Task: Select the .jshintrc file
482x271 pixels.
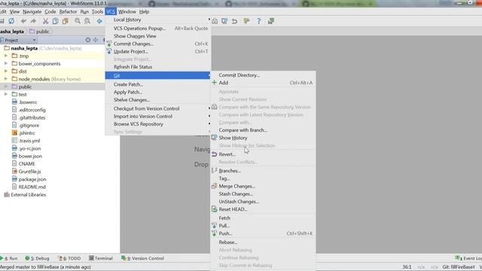Action: [x=27, y=133]
